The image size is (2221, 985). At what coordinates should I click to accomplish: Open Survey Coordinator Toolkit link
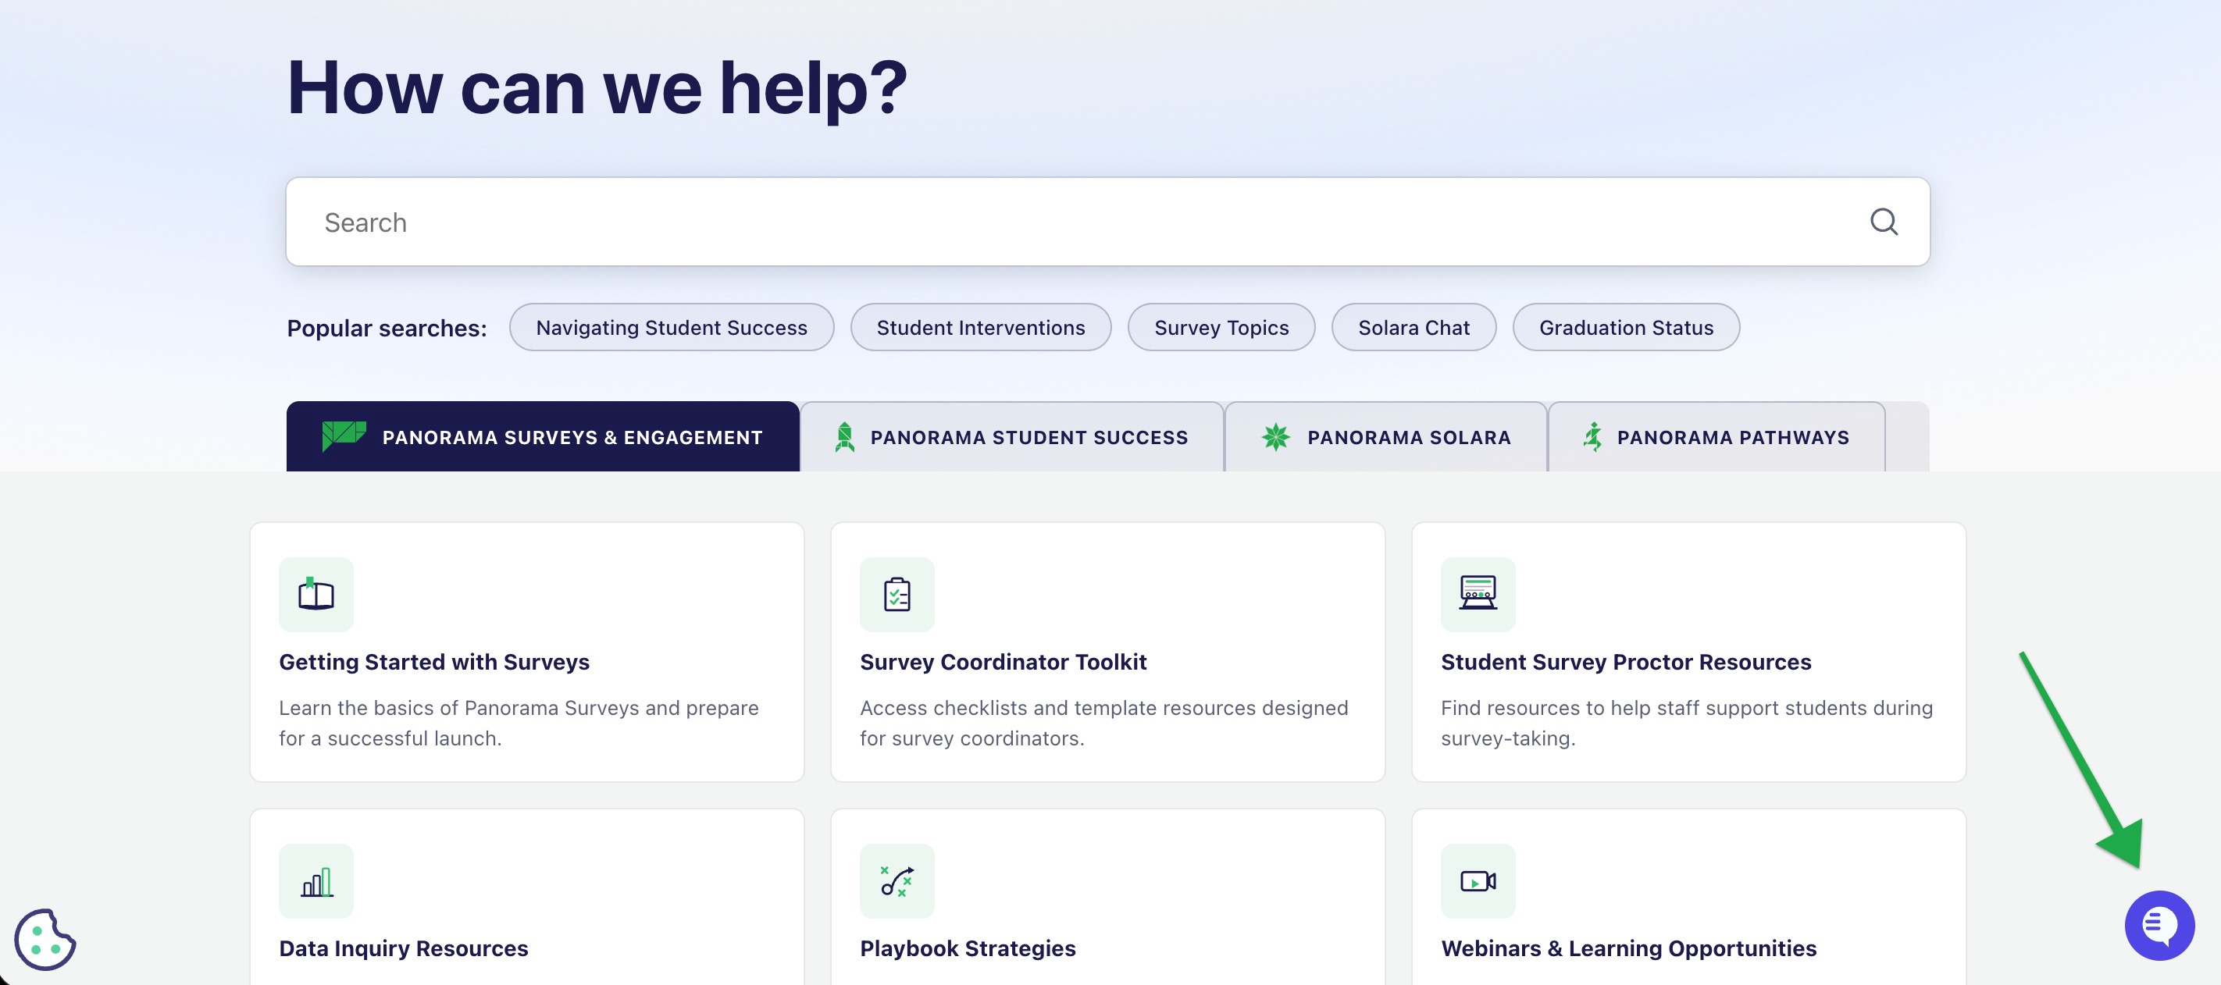click(x=1003, y=662)
